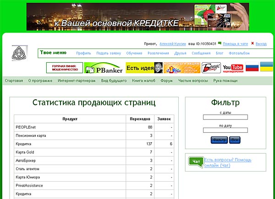Click the Переходов column header

click(x=140, y=119)
